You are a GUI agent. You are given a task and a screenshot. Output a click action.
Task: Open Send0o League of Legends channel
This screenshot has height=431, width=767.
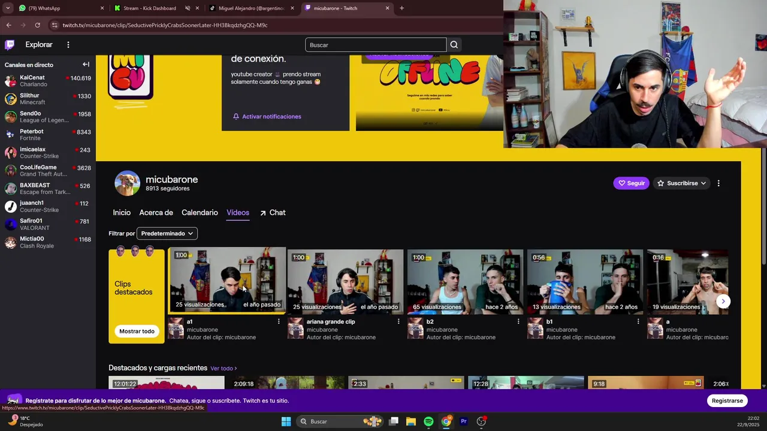pyautogui.click(x=48, y=117)
